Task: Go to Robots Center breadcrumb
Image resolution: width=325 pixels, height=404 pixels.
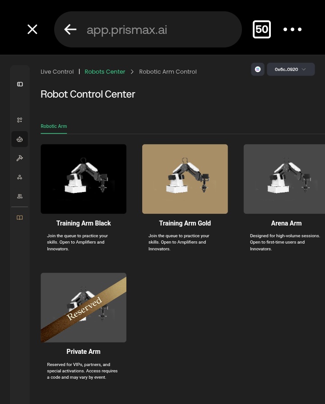Action: (x=105, y=72)
